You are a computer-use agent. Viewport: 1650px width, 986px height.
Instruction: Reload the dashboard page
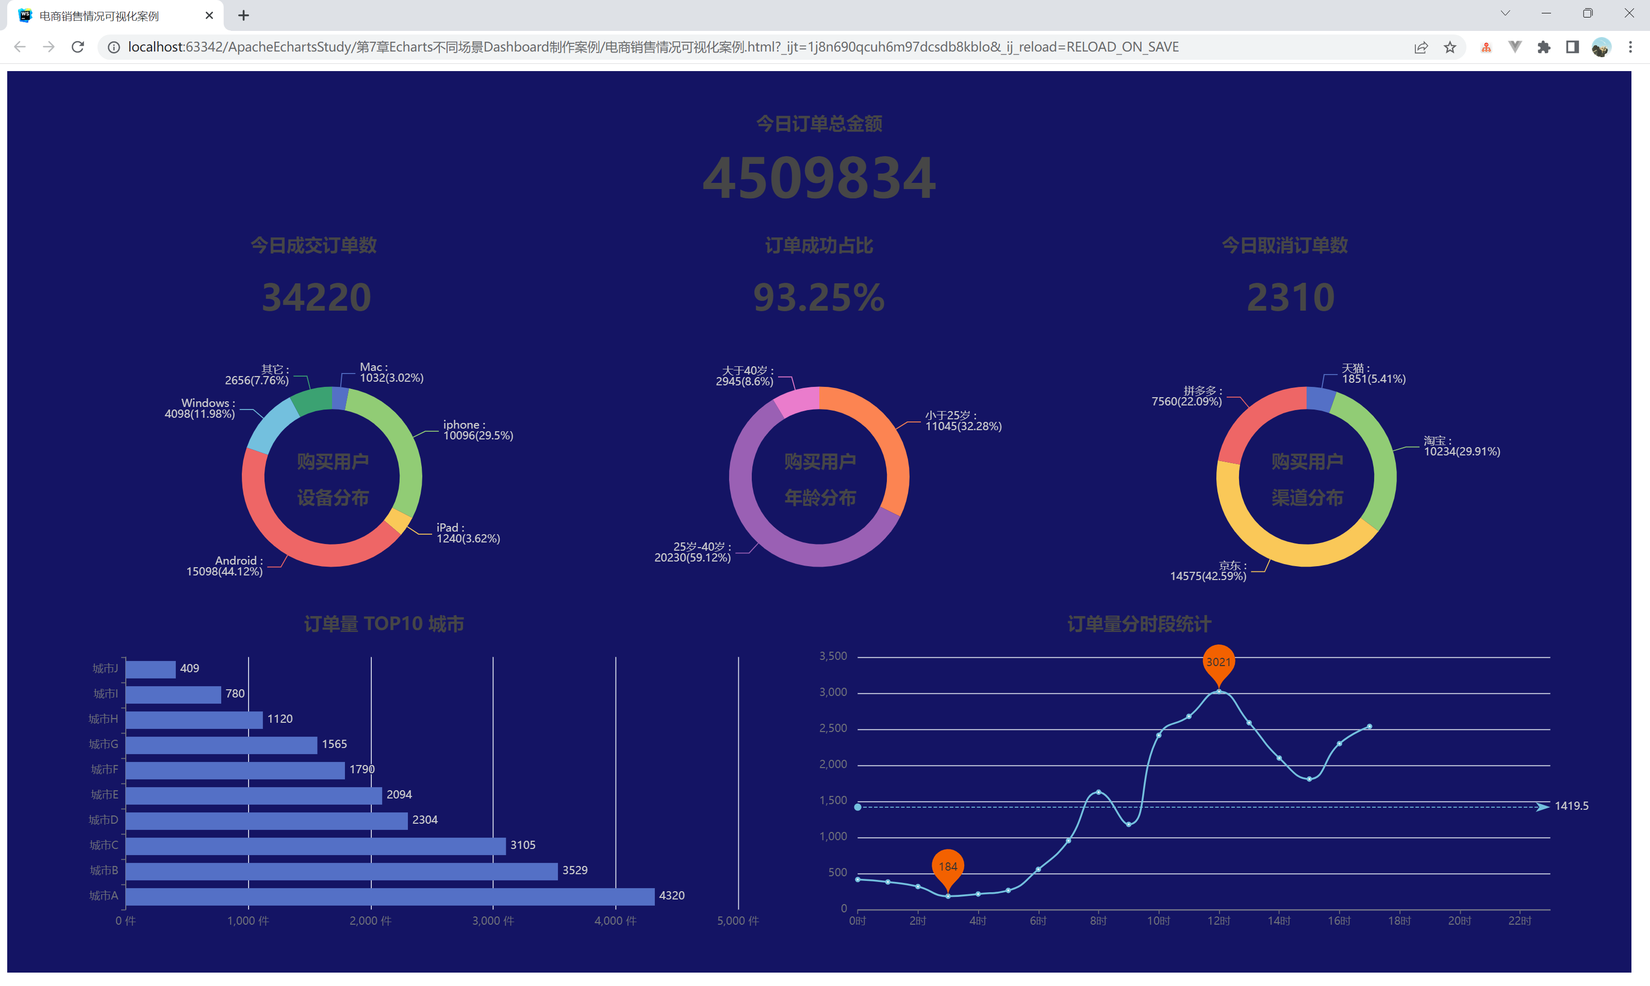point(78,46)
